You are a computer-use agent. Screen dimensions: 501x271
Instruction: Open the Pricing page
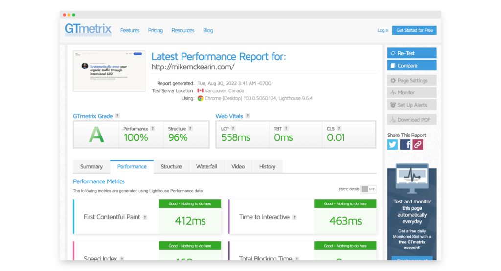pos(155,30)
